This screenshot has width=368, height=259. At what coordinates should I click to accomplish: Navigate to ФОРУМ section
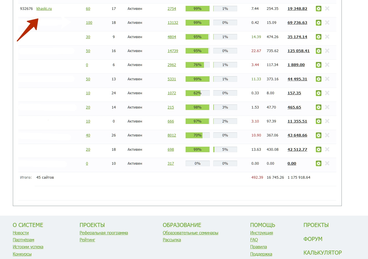coord(313,239)
